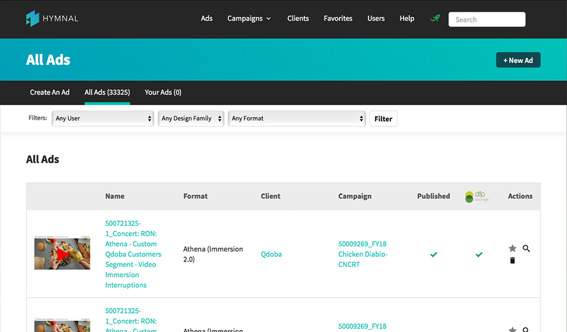Click the Search input field
Screen dimensions: 567x332
pos(487,19)
